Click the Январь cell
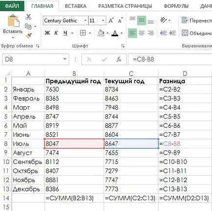This screenshot has width=212, height=211. pos(28,90)
